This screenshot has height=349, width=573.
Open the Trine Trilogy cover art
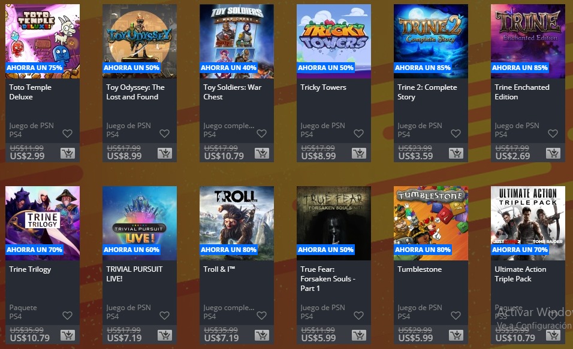point(43,223)
